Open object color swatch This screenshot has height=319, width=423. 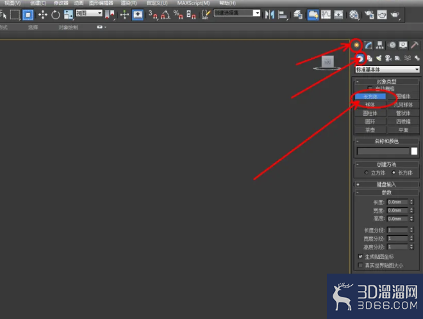tap(414, 151)
